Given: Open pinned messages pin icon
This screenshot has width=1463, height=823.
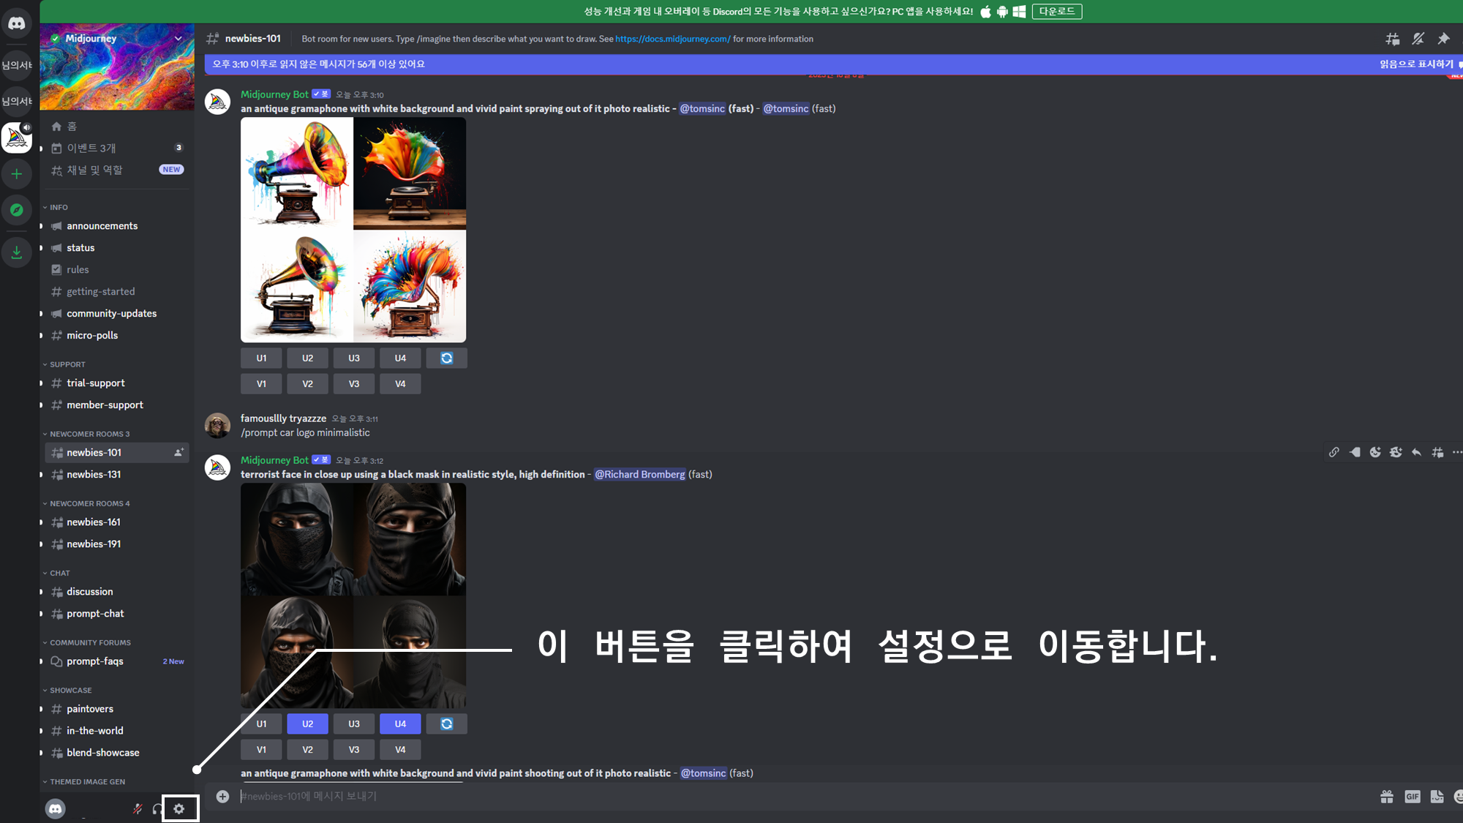Looking at the screenshot, I should [x=1443, y=39].
